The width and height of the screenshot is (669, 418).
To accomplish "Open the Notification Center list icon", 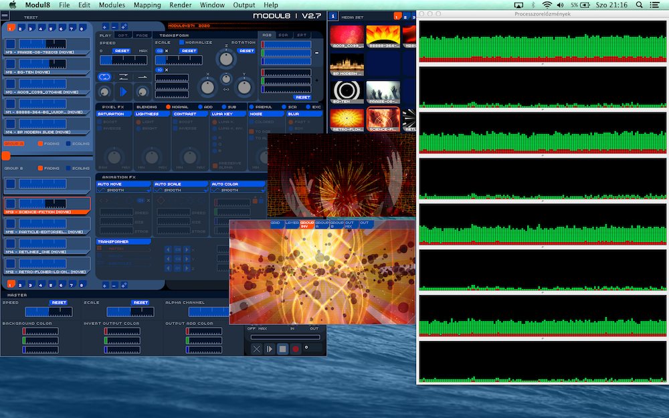I will 654,5.
